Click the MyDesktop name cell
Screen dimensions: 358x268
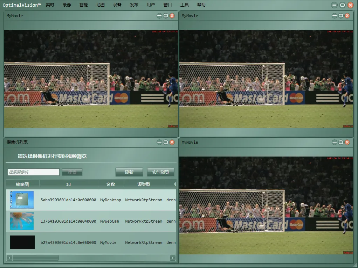pyautogui.click(x=110, y=200)
